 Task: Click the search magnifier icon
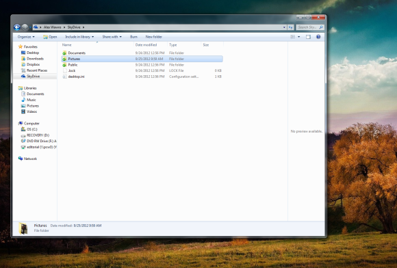click(x=321, y=27)
